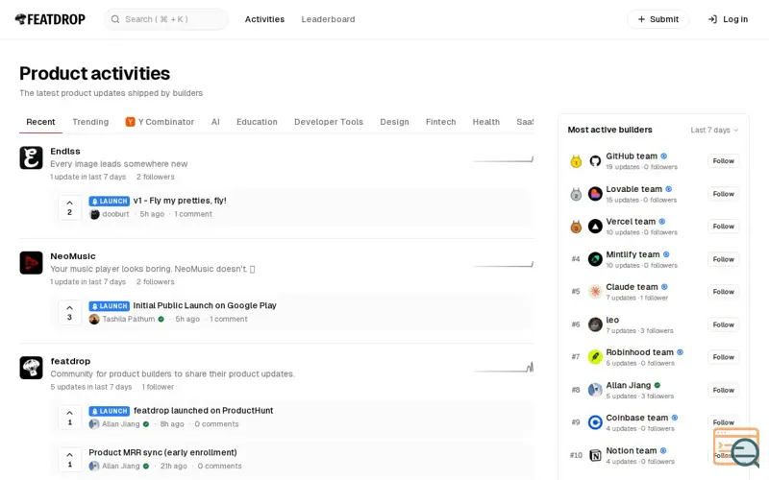The height and width of the screenshot is (480, 769).
Task: Open the Fintech category tab
Action: tap(441, 122)
